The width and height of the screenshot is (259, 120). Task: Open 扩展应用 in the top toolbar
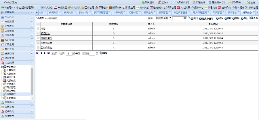129,7
